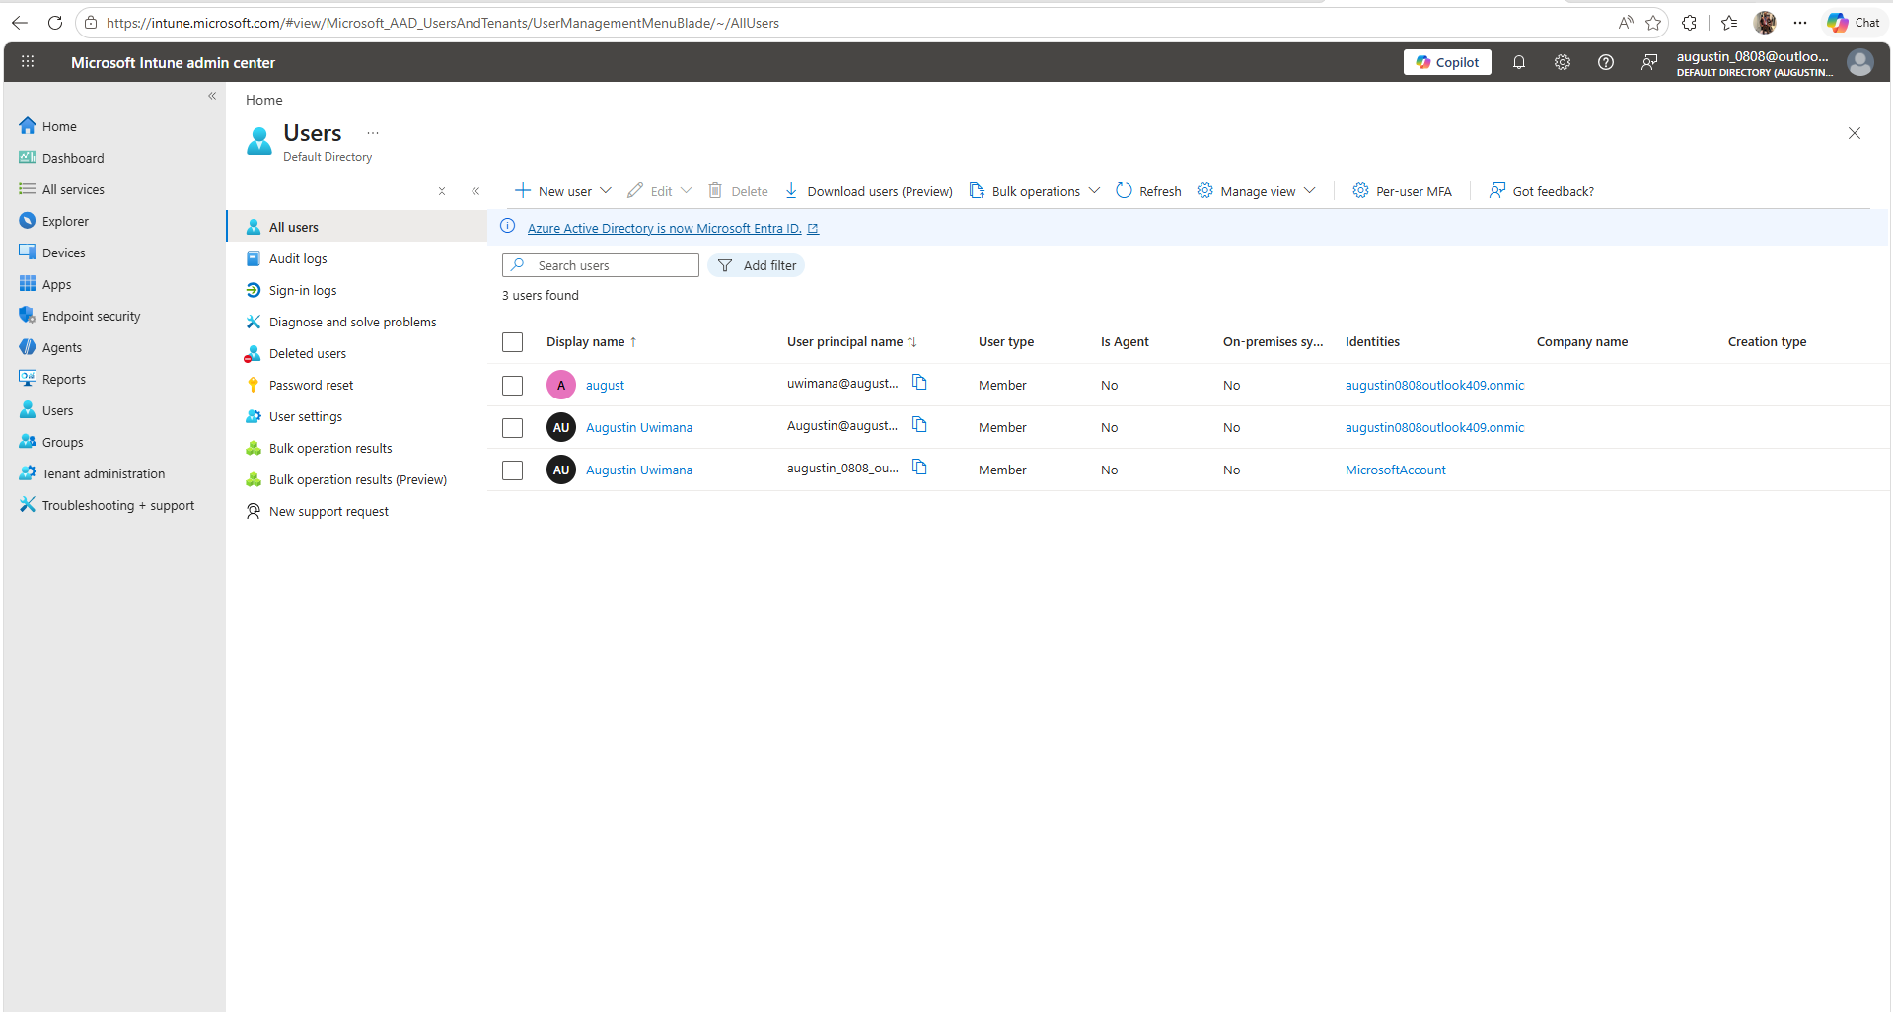Click the Delete toolbar button
1893x1012 pixels.
pos(738,191)
